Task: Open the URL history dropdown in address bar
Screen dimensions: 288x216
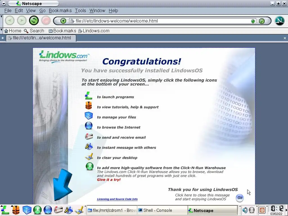Action: [253, 21]
